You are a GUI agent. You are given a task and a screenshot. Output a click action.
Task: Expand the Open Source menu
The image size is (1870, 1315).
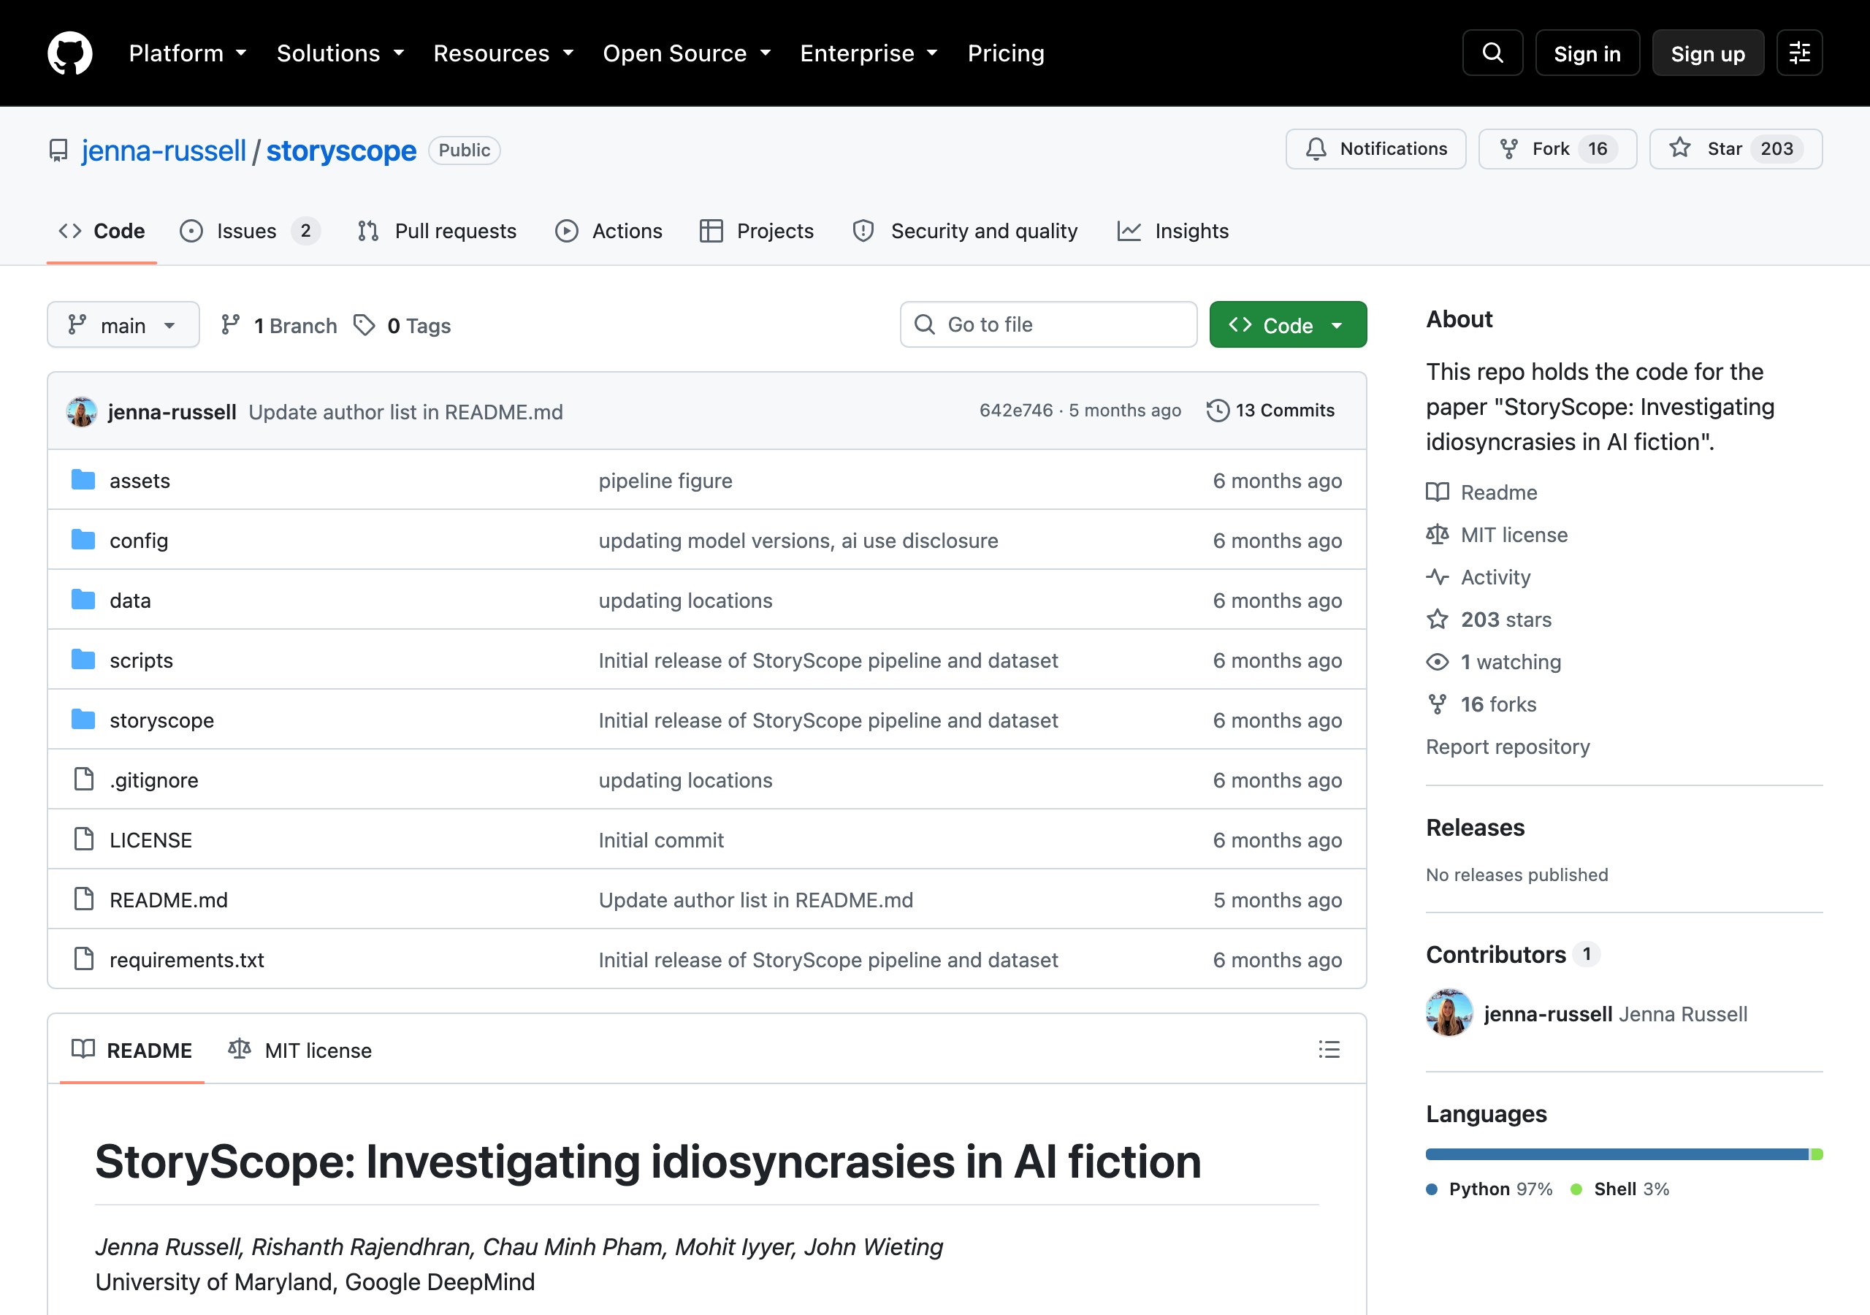[x=687, y=53]
